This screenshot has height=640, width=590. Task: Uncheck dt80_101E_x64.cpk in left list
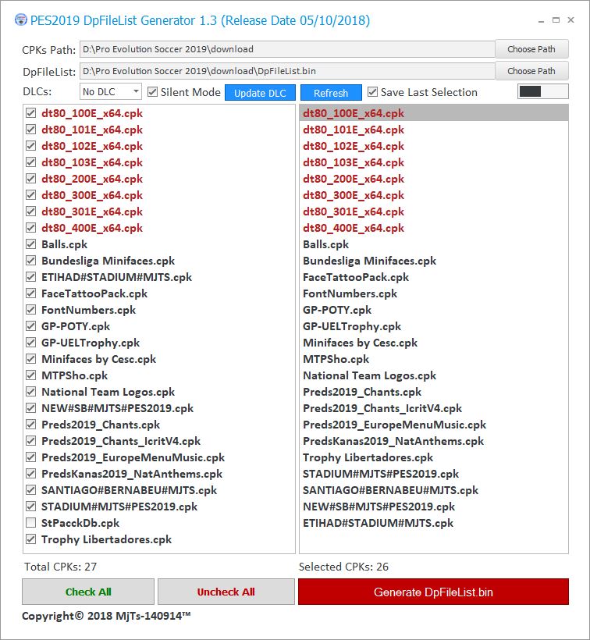[x=30, y=130]
